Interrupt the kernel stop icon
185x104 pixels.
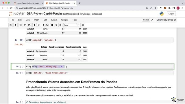click(52, 25)
